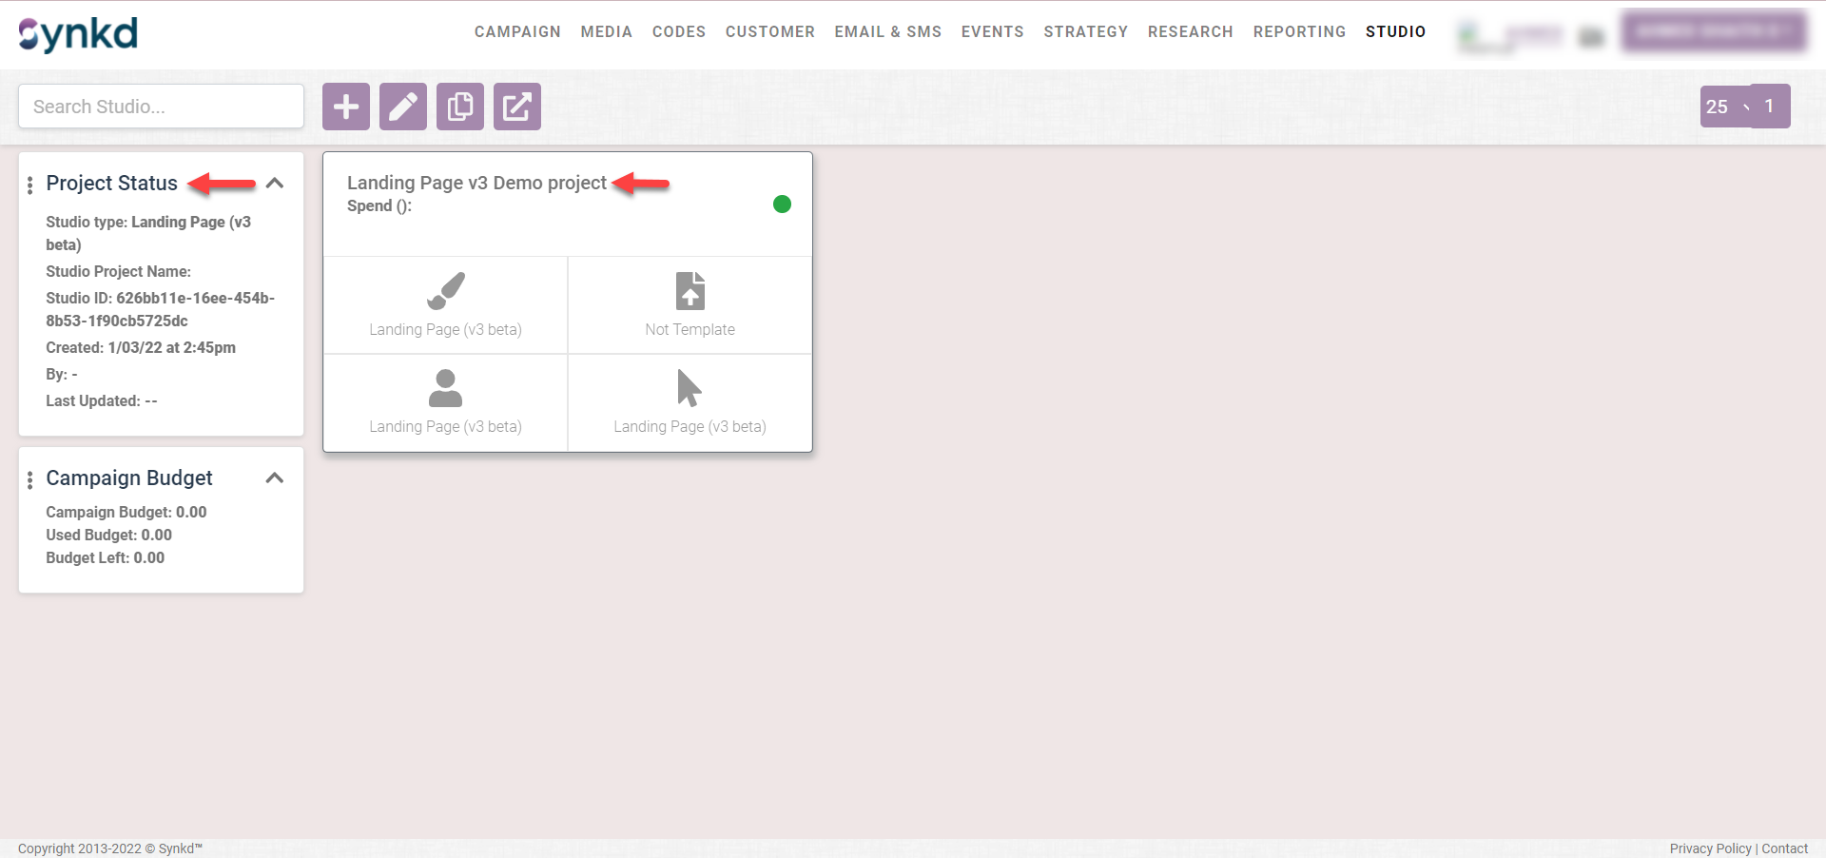Click the Not Template document upload icon
The height and width of the screenshot is (858, 1826).
(690, 291)
